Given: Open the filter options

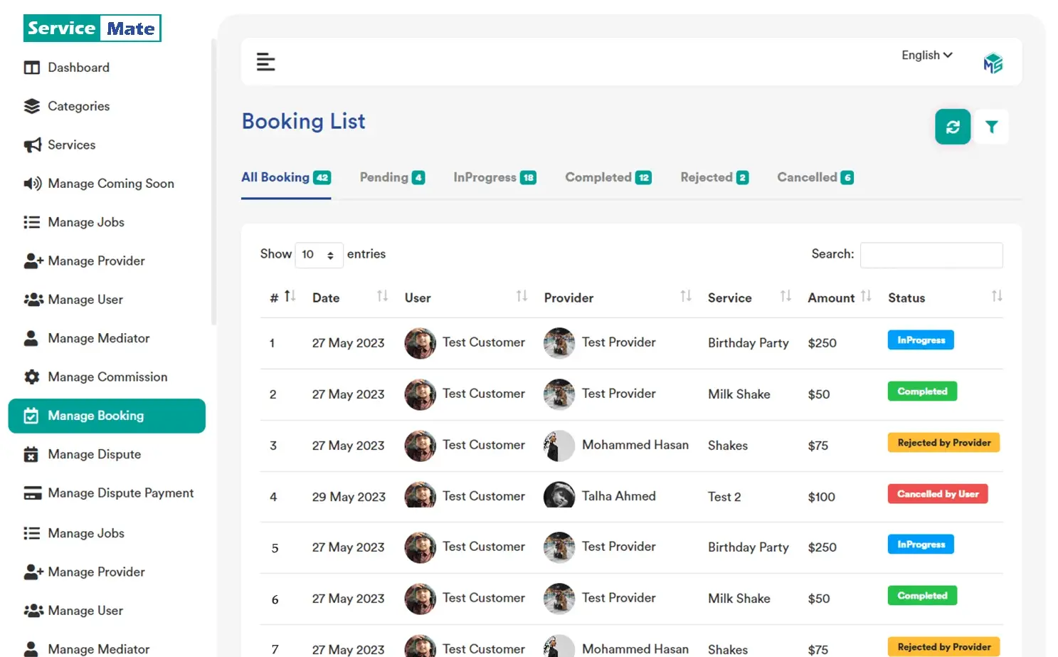Looking at the screenshot, I should [x=992, y=126].
